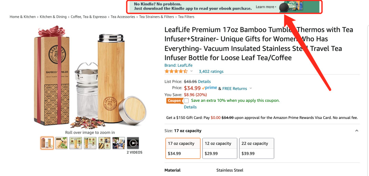Image resolution: width=369 pixels, height=176 pixels.
Task: Go to Coffee, Tea & Espresso breadcrumb
Action: coord(89,17)
